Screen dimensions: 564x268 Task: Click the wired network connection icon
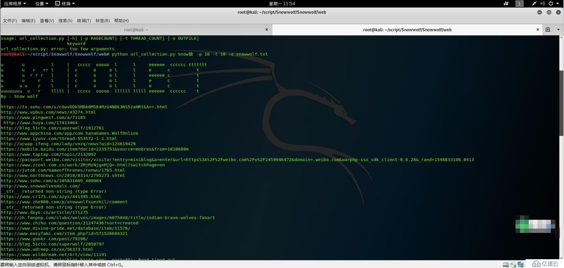[534, 4]
